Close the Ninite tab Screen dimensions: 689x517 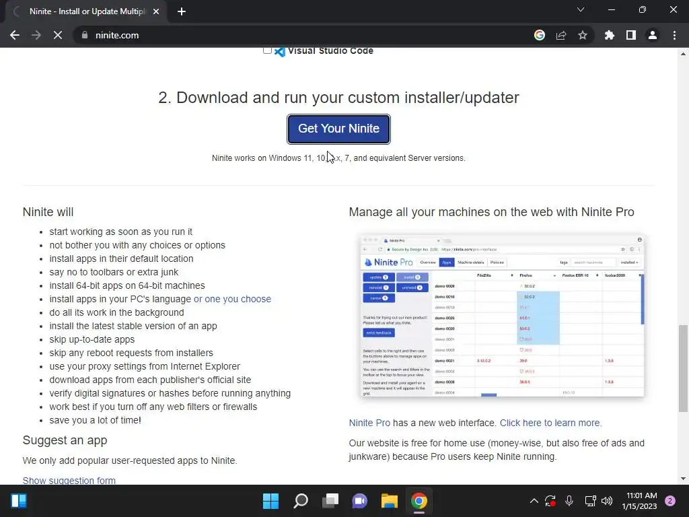coord(156,11)
